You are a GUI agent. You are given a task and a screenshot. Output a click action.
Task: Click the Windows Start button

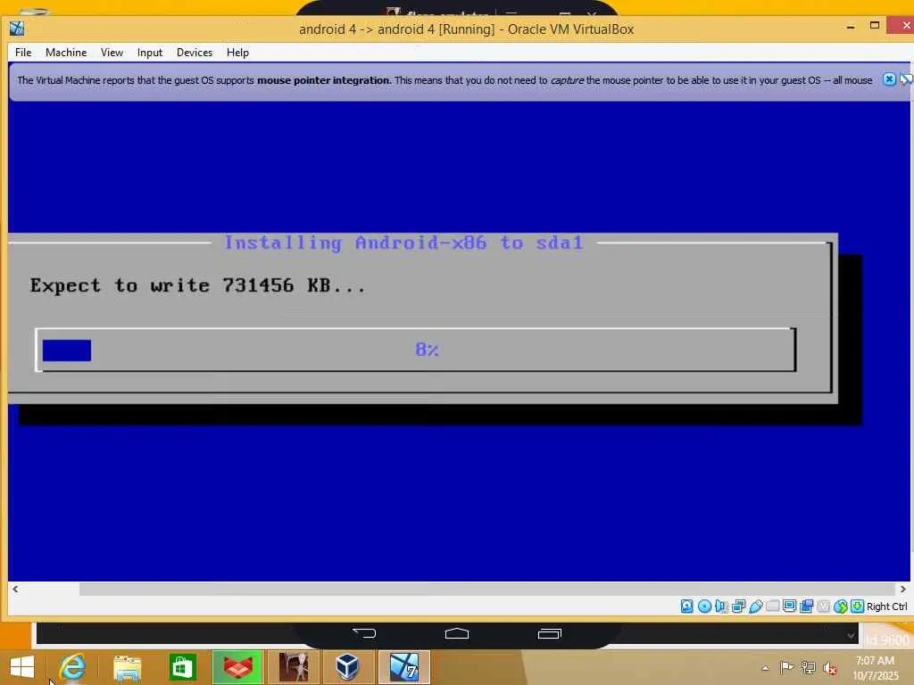[22, 667]
